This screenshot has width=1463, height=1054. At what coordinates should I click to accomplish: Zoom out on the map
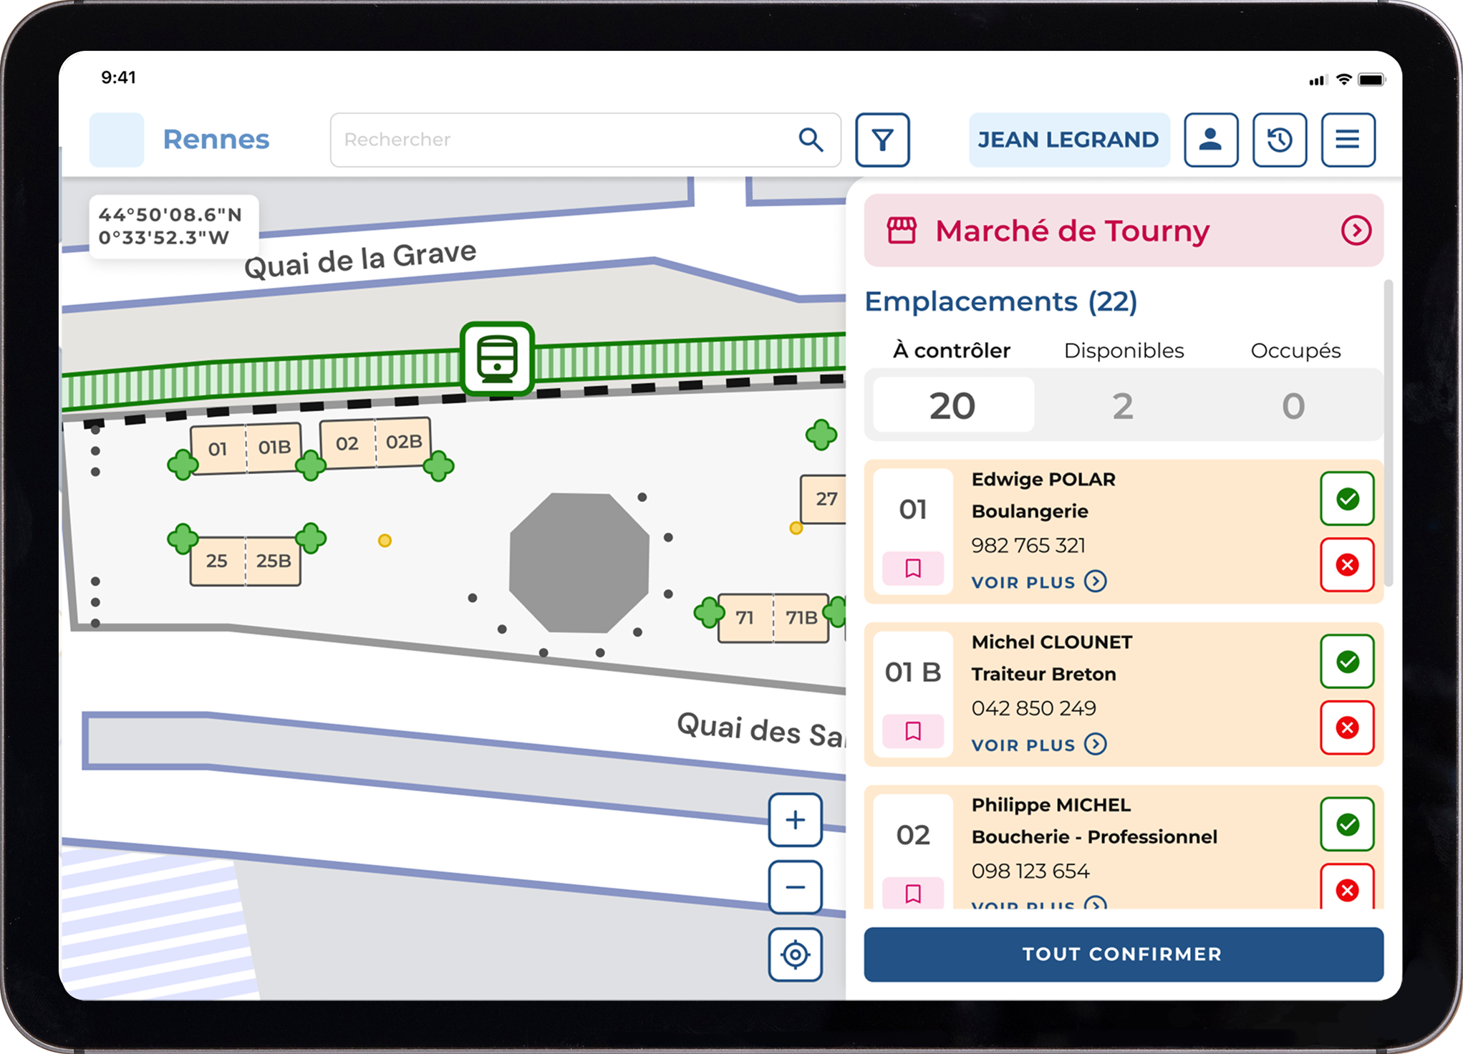[795, 887]
